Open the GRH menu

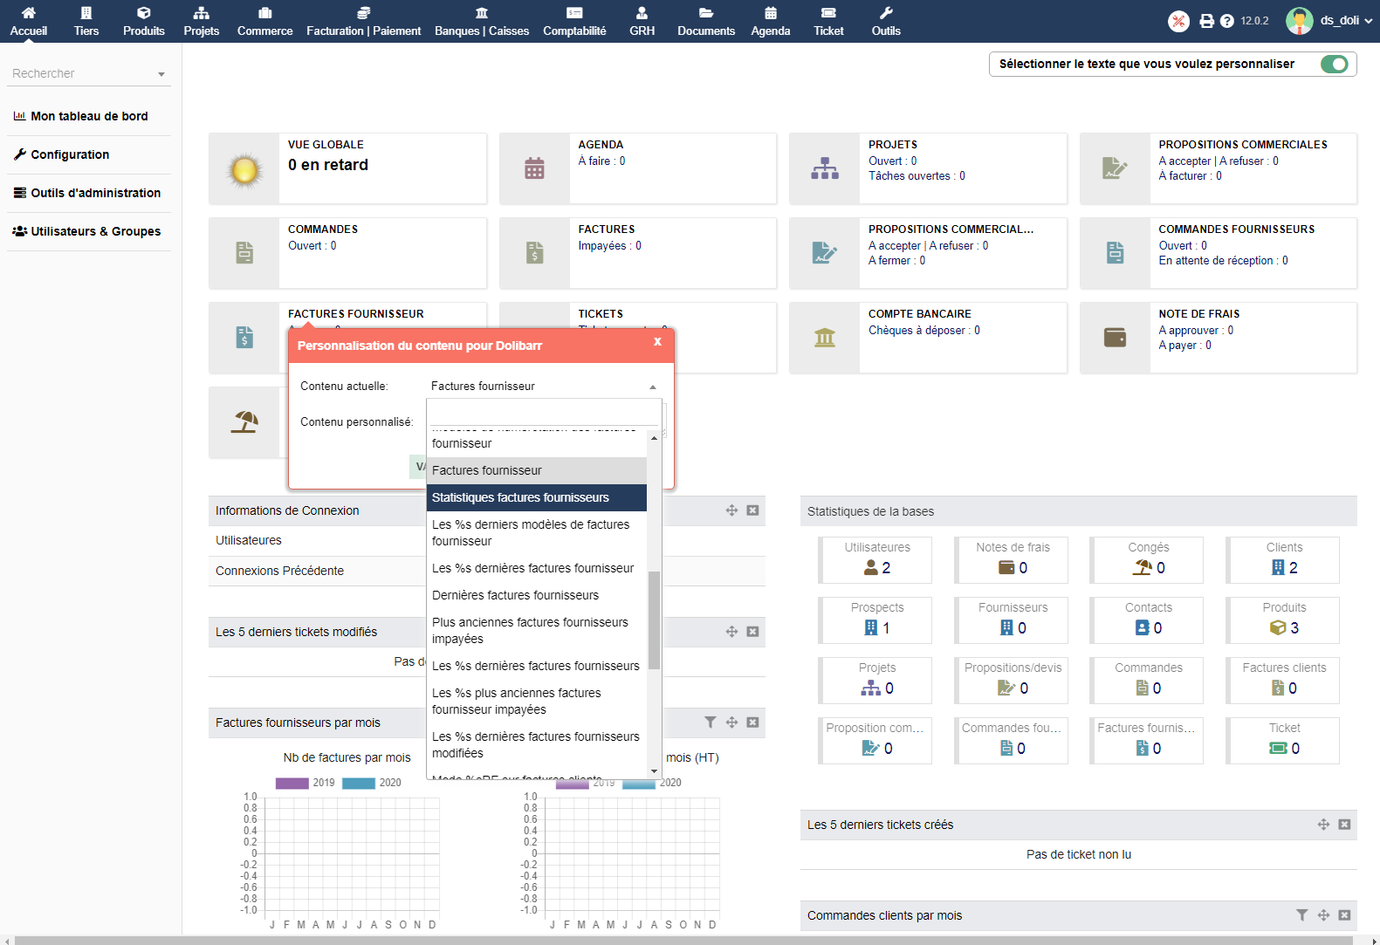point(642,21)
